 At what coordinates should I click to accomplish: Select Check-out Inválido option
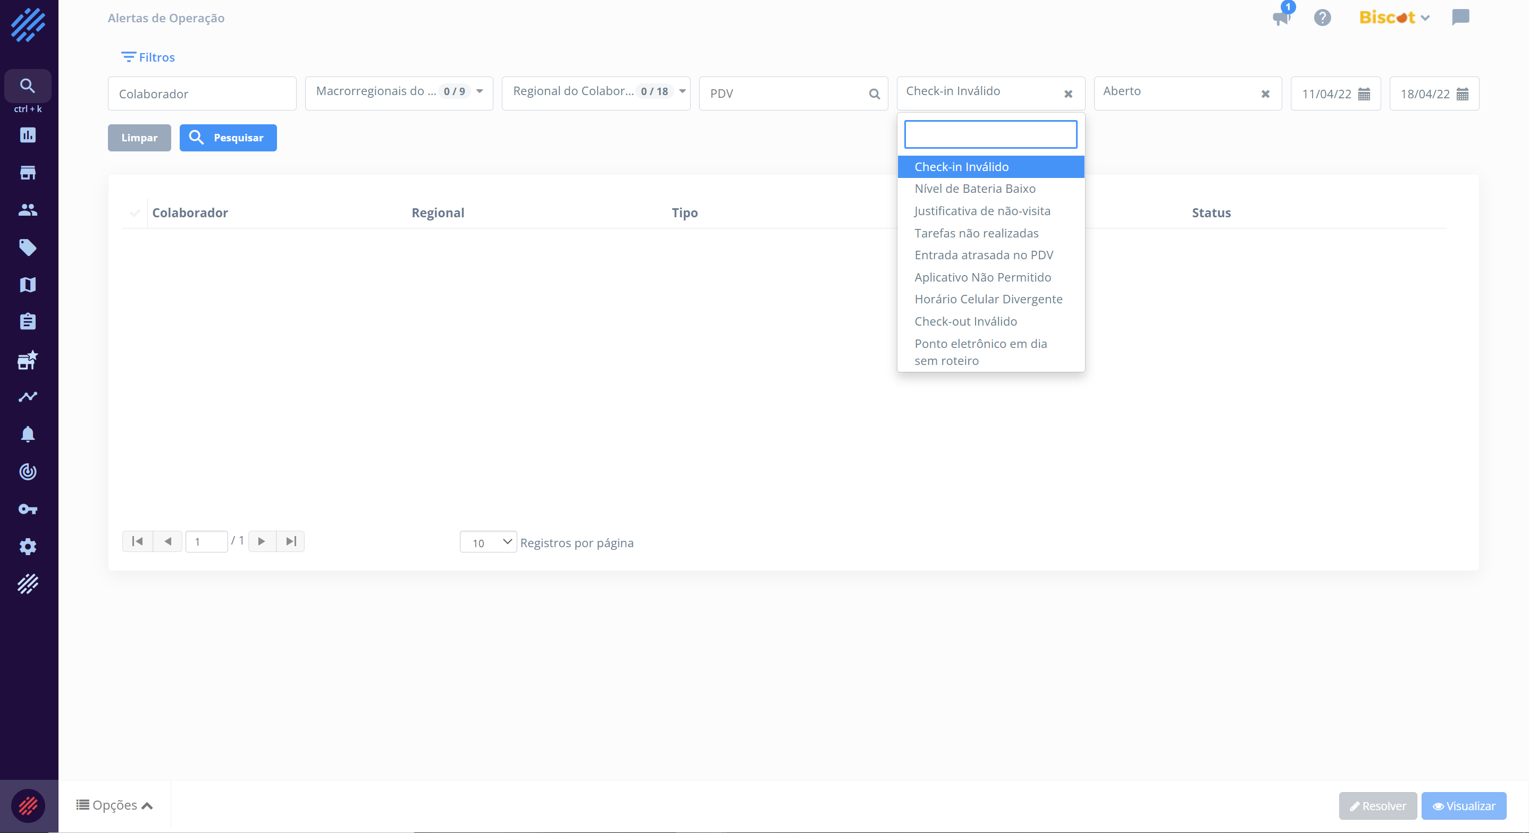pos(990,321)
